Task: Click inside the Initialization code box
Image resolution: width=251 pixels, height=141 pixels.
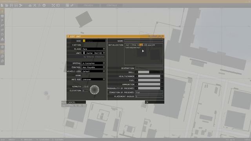Action: [144, 54]
